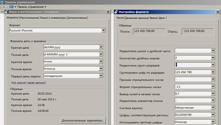Expand Система единиц dropdown showing Метрическая
Viewport: 221px width, 125px height.
coord(213,108)
